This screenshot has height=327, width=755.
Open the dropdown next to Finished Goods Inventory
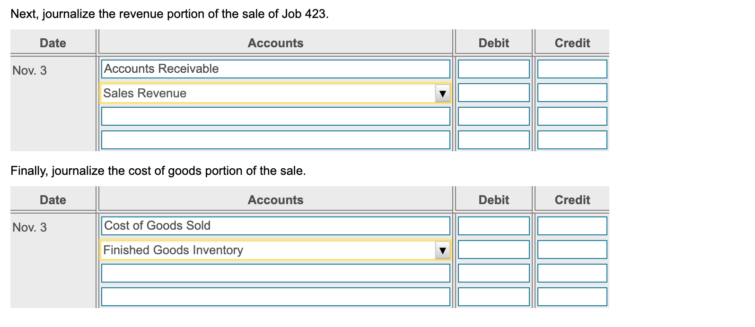[x=443, y=250]
